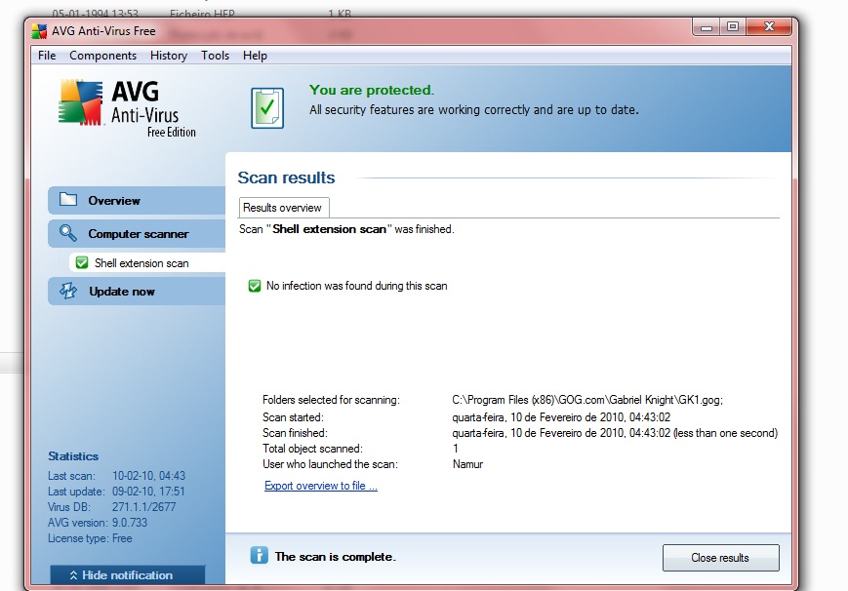Image resolution: width=848 pixels, height=591 pixels.
Task: Click Last scan value 10-02-10, 04:43
Action: (148, 476)
